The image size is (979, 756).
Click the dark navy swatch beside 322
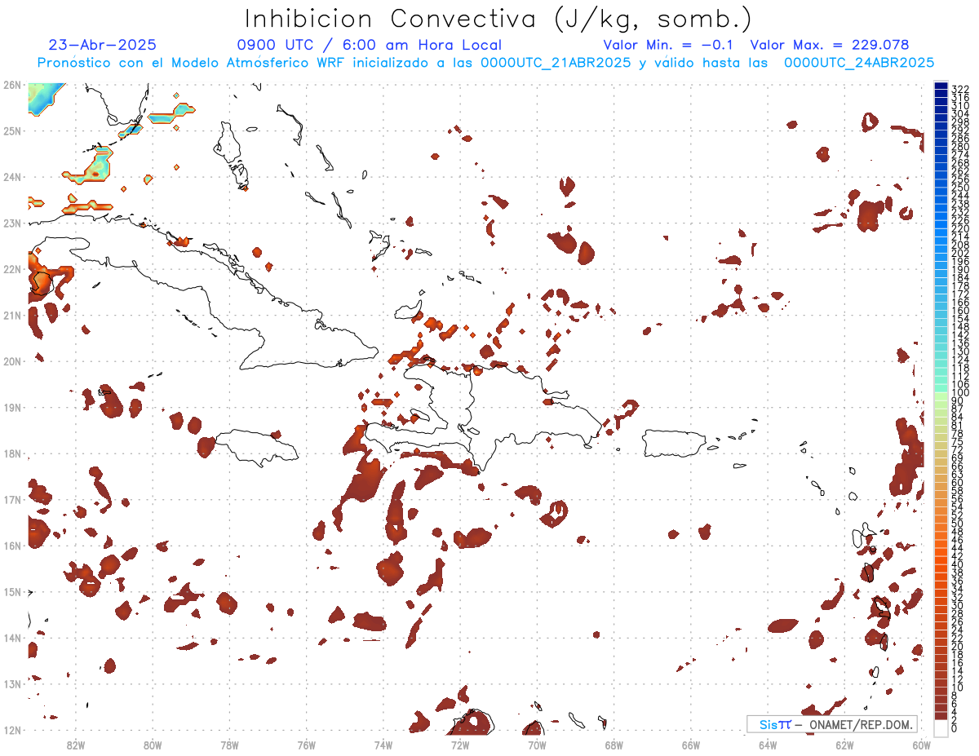point(941,86)
